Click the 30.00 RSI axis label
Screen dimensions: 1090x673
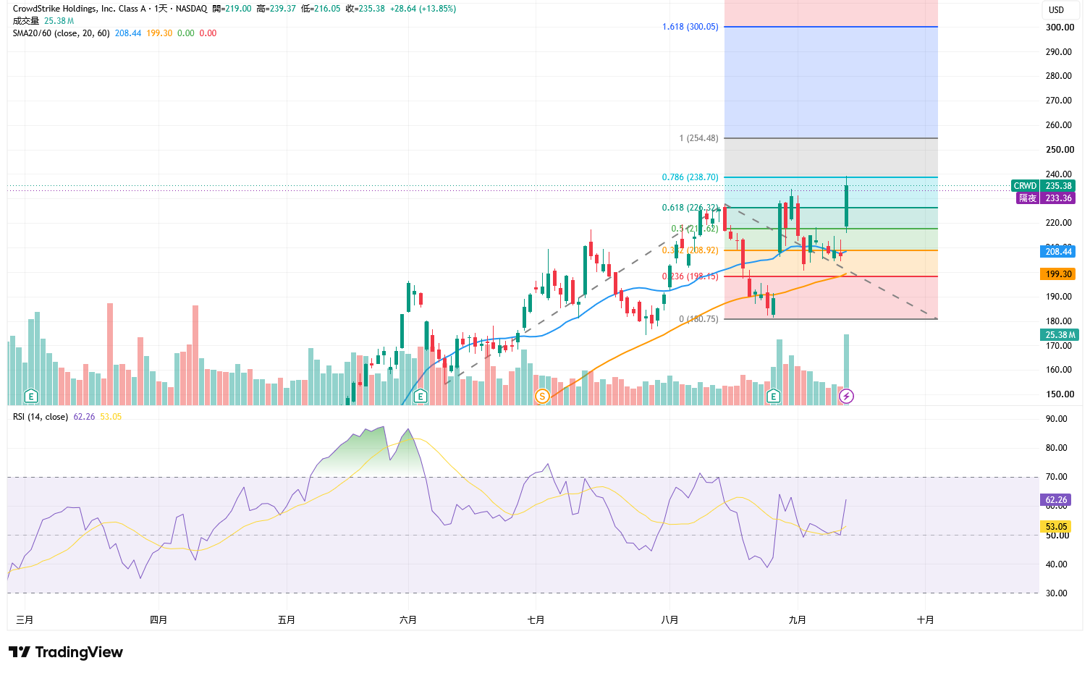[x=1057, y=593]
